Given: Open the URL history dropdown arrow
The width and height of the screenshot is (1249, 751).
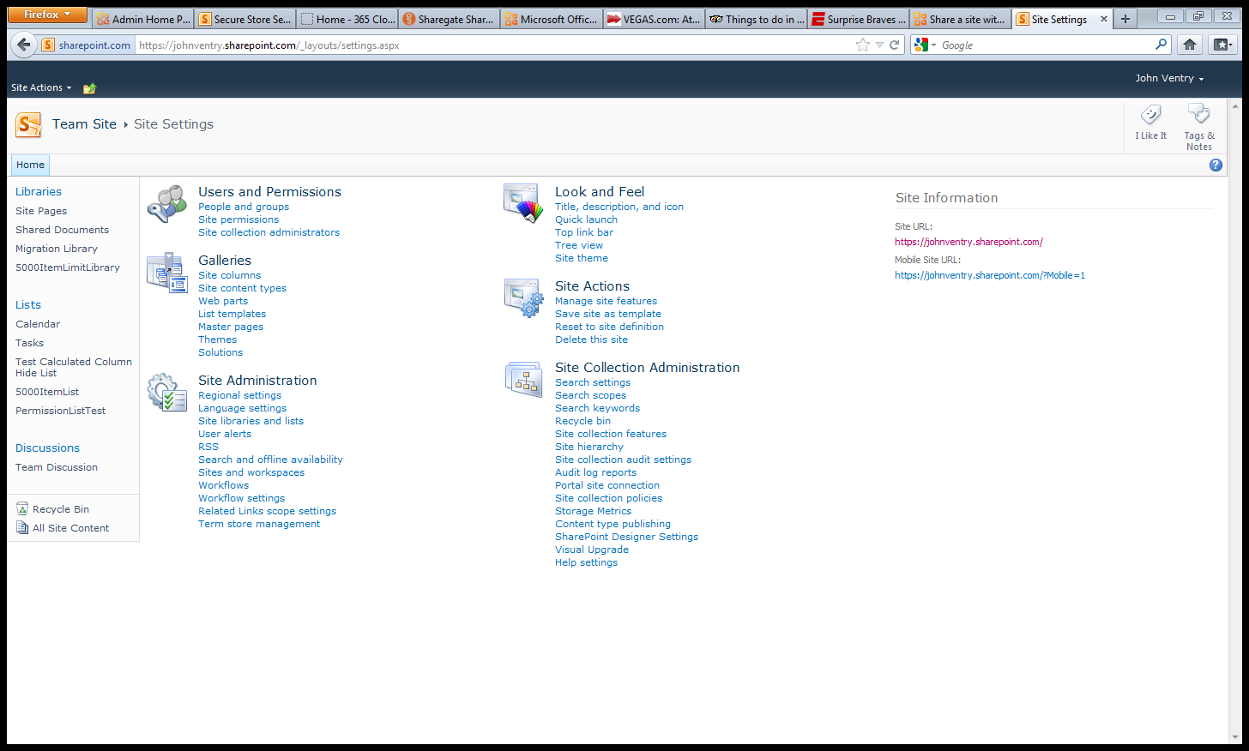Looking at the screenshot, I should 879,45.
